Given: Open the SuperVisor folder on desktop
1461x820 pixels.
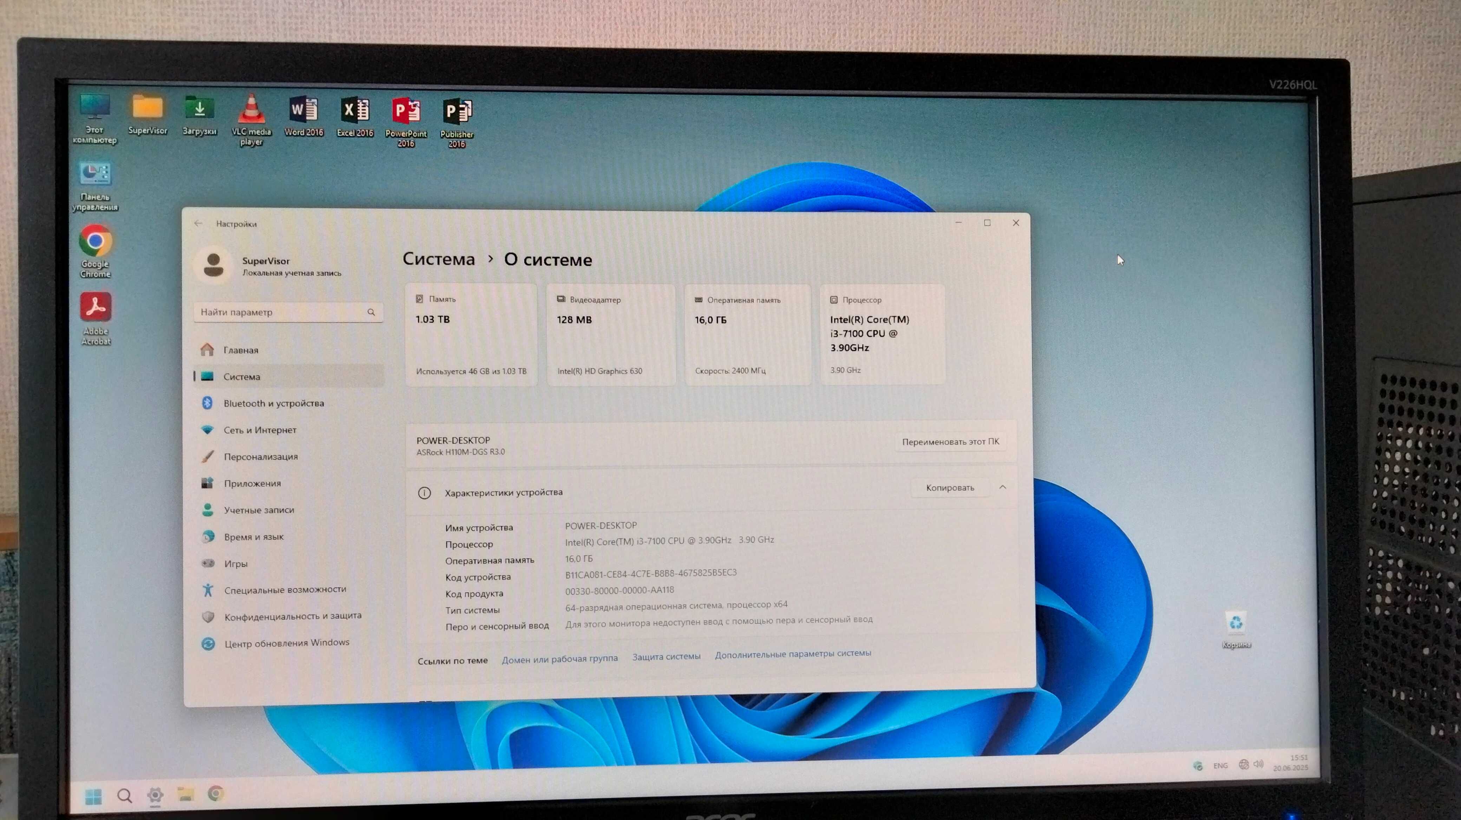Looking at the screenshot, I should (x=148, y=115).
